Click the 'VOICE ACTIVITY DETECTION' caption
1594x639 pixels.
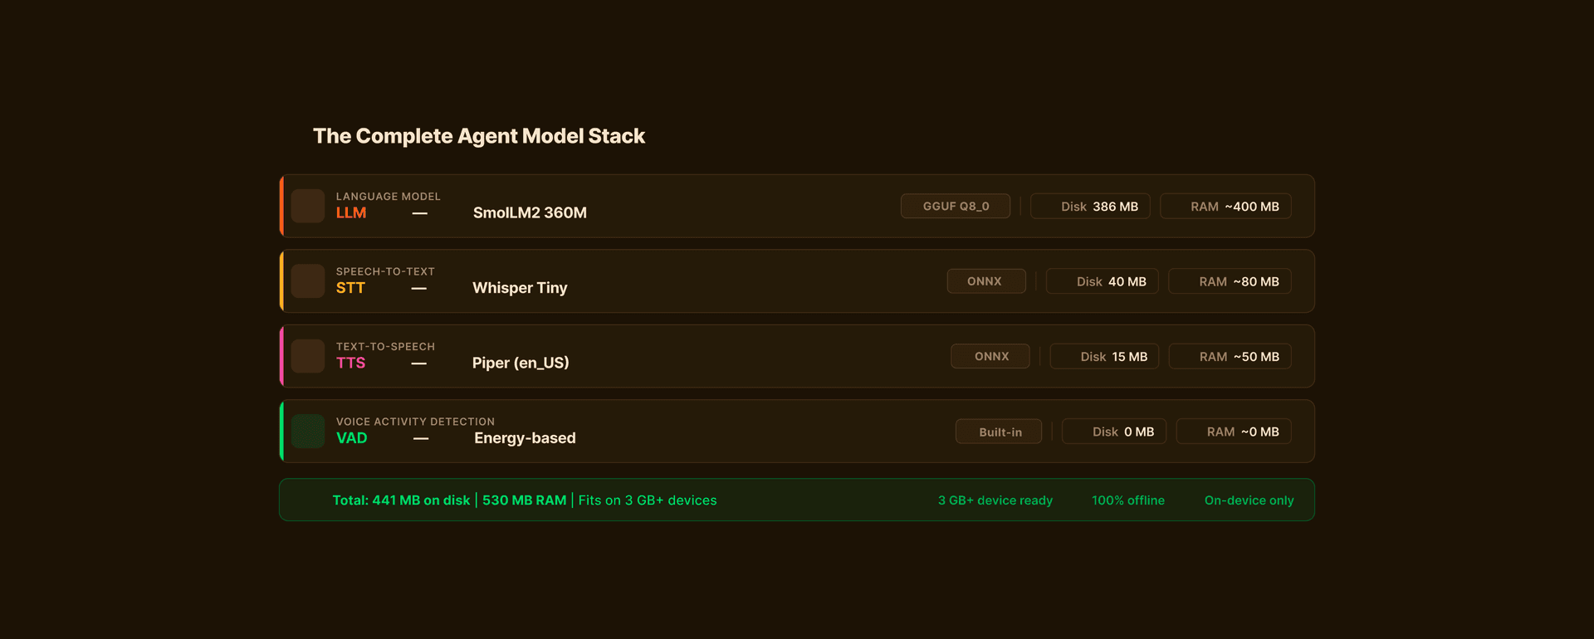click(x=415, y=422)
